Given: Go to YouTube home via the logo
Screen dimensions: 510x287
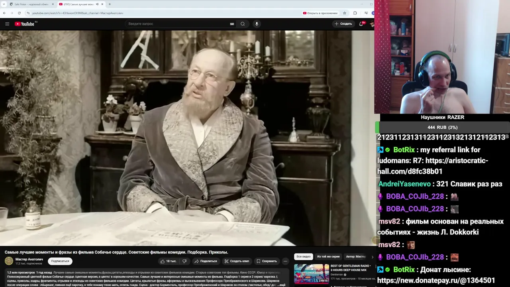Looking at the screenshot, I should (x=25, y=24).
